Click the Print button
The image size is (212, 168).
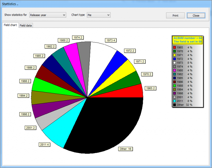175,16
